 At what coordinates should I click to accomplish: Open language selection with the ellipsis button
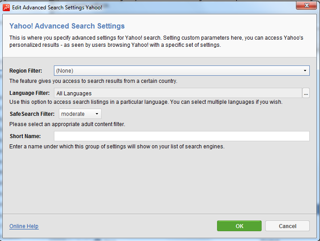coord(306,93)
